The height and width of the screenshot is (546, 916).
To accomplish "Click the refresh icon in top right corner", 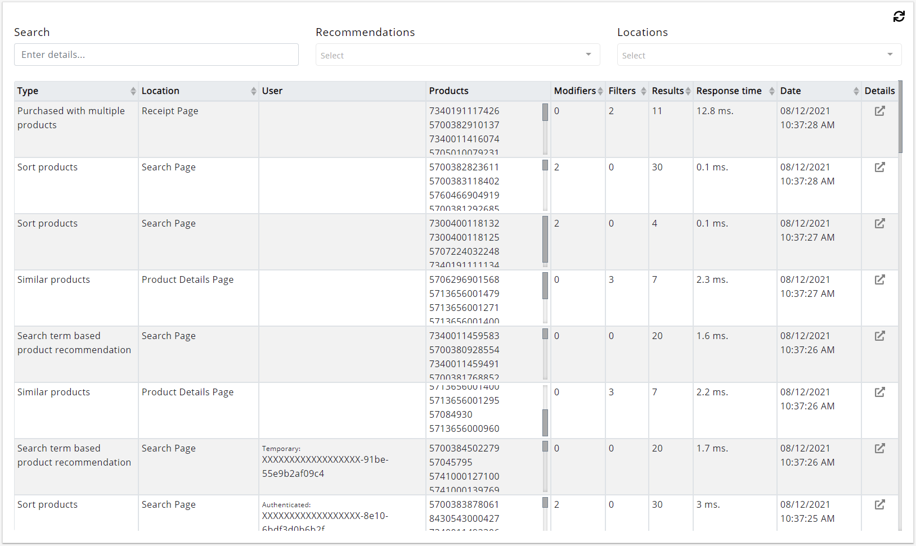I will click(899, 16).
